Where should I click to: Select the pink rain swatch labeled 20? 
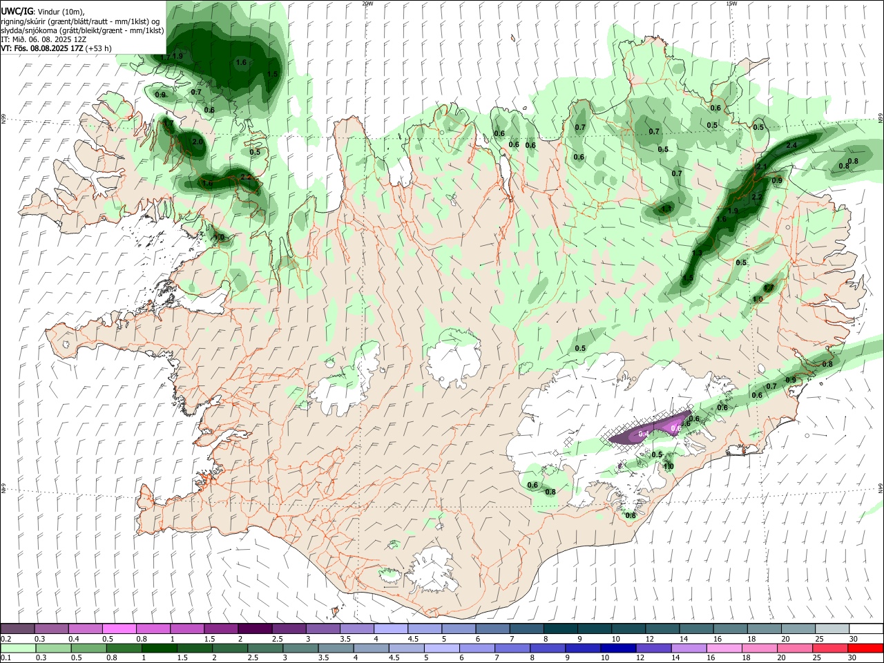click(794, 648)
